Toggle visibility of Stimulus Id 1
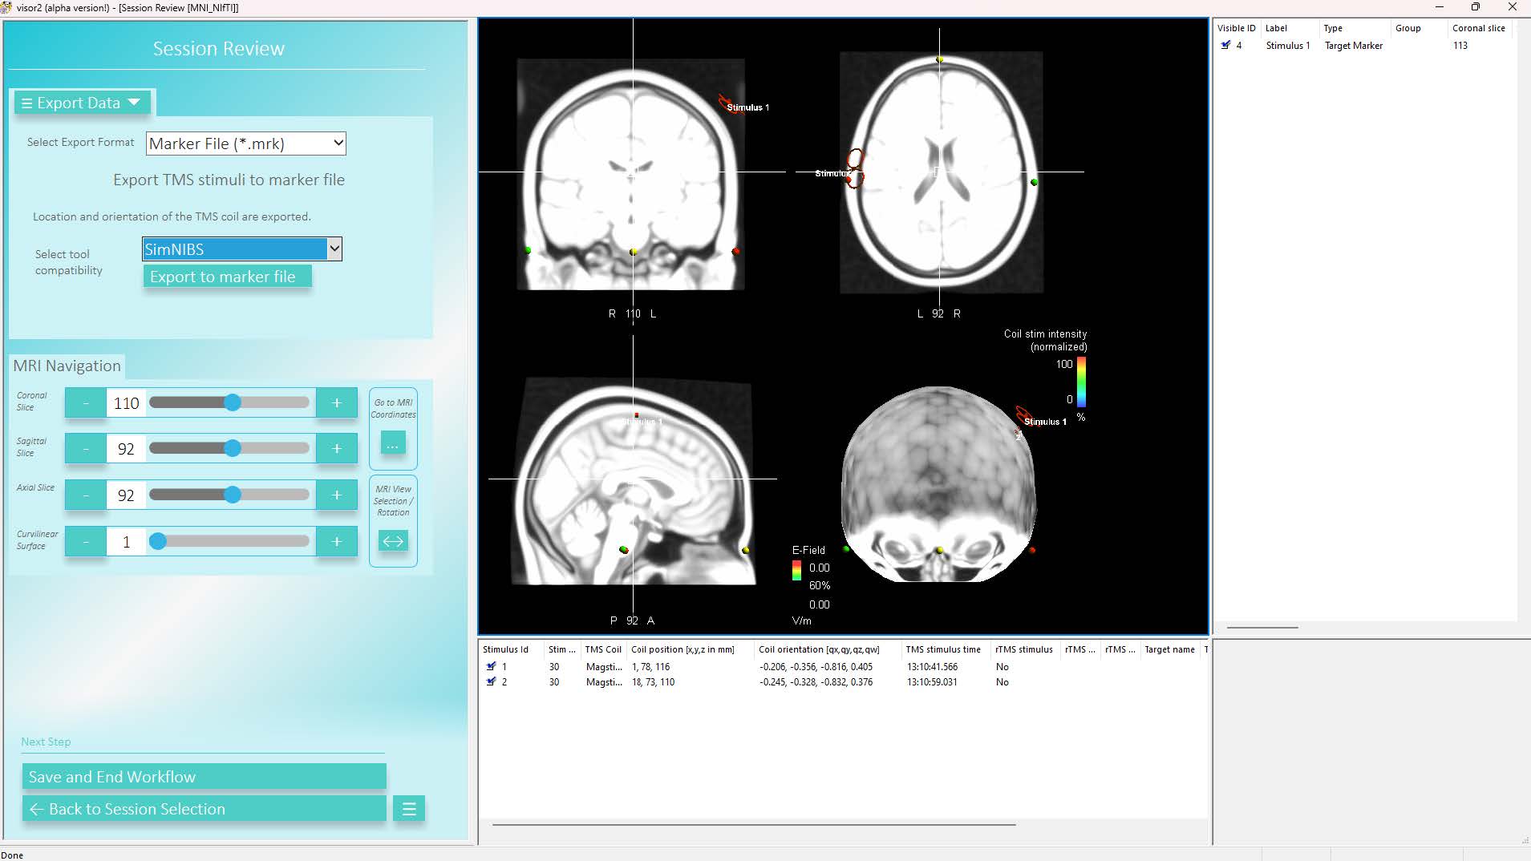1531x861 pixels. [x=491, y=666]
